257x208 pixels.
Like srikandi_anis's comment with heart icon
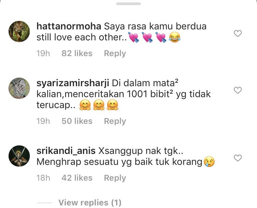(238, 158)
